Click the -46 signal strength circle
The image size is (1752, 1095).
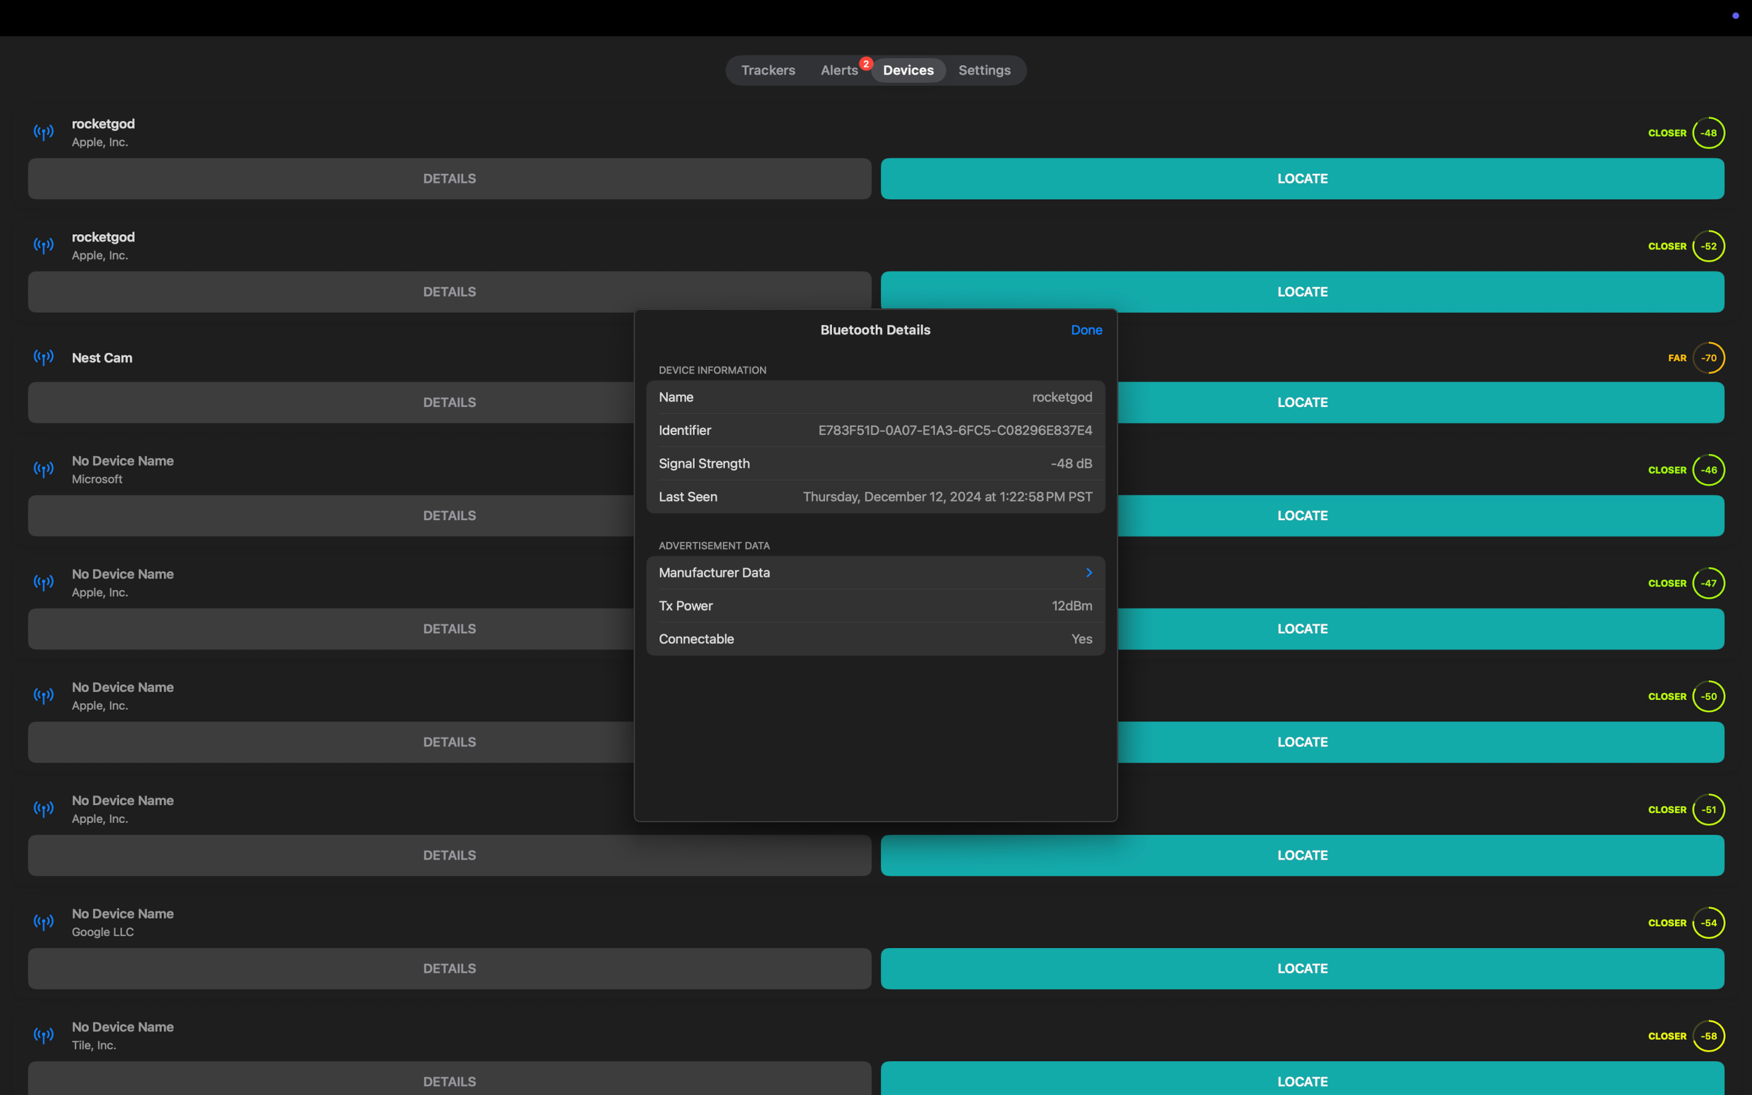(1709, 470)
